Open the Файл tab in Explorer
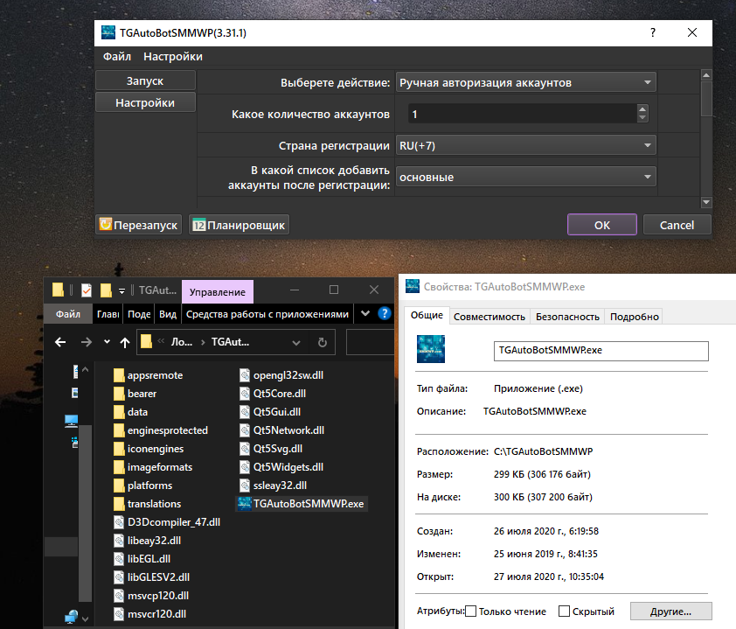This screenshot has height=629, width=736. (68, 314)
